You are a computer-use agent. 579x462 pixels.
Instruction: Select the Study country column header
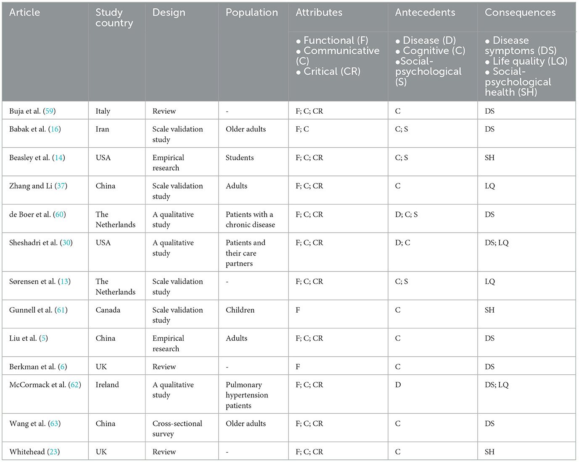[114, 18]
